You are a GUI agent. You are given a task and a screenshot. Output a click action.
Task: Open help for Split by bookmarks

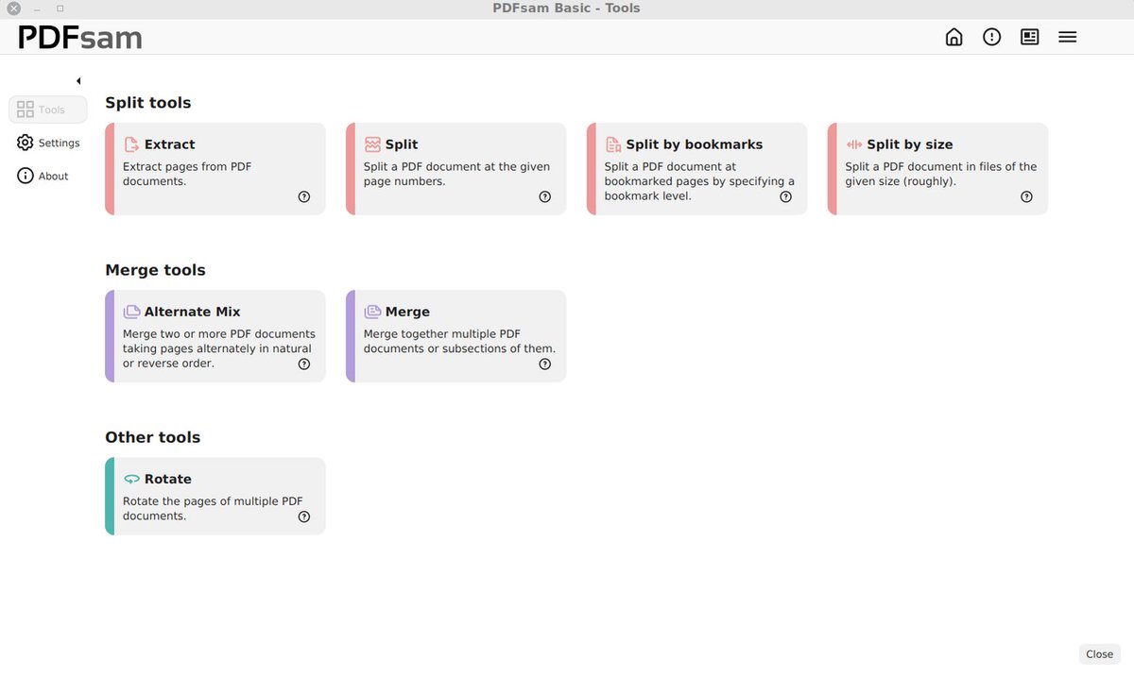(x=786, y=197)
